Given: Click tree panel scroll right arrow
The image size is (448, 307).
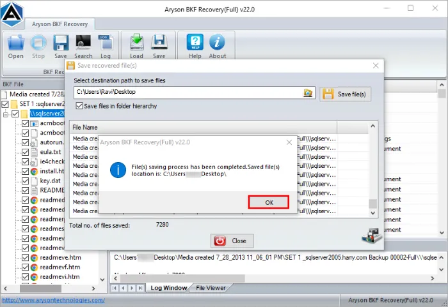Looking at the screenshot, I should click(x=93, y=288).
